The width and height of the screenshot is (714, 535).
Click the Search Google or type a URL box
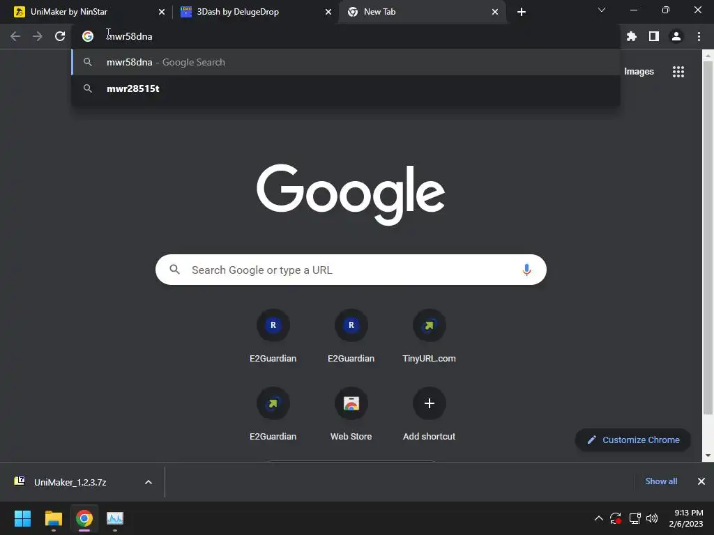pyautogui.click(x=351, y=270)
